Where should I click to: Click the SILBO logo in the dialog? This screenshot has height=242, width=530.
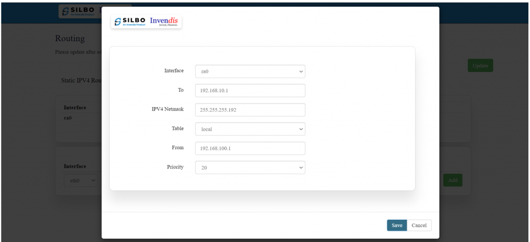(x=129, y=21)
